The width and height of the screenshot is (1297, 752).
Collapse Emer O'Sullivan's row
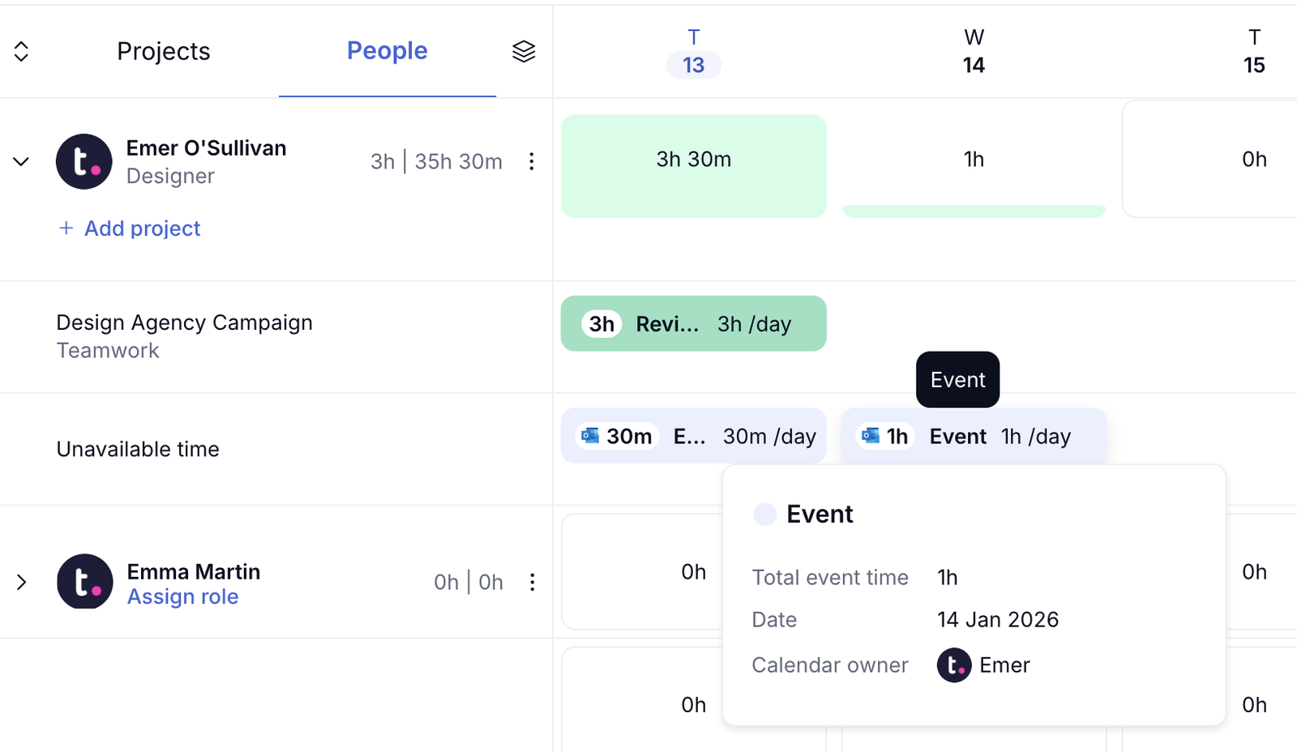(22, 161)
